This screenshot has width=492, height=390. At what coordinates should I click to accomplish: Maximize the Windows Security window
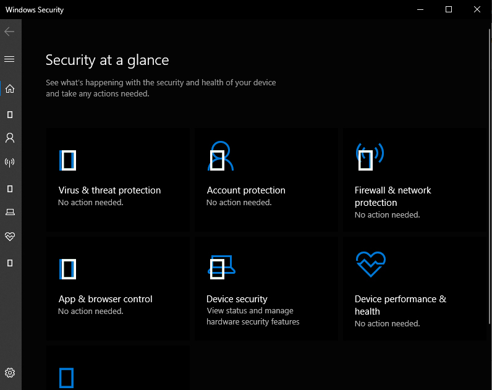449,9
